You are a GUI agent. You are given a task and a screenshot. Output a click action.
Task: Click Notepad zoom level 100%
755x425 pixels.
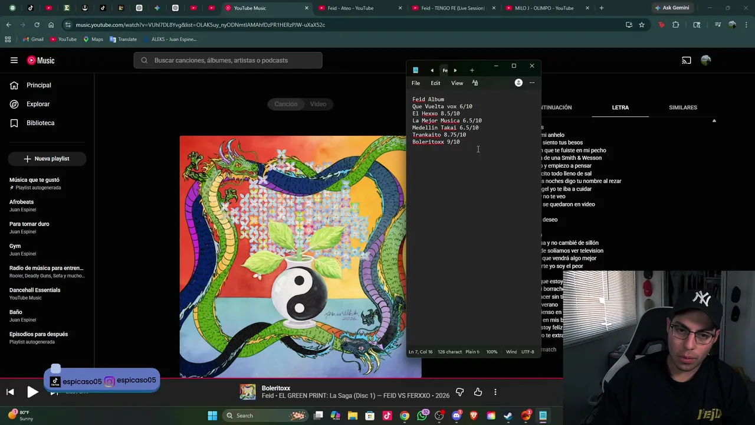pyautogui.click(x=491, y=352)
